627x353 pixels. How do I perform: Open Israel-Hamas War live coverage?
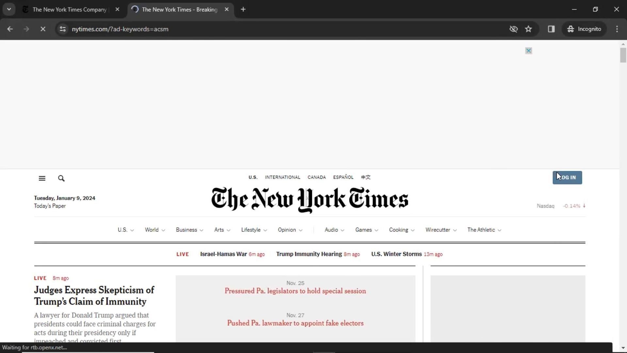click(x=223, y=254)
